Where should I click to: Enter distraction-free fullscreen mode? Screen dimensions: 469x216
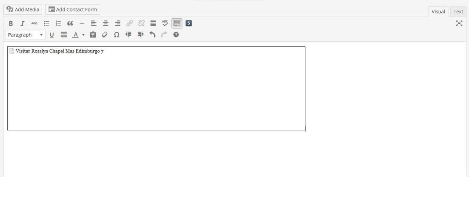[459, 23]
